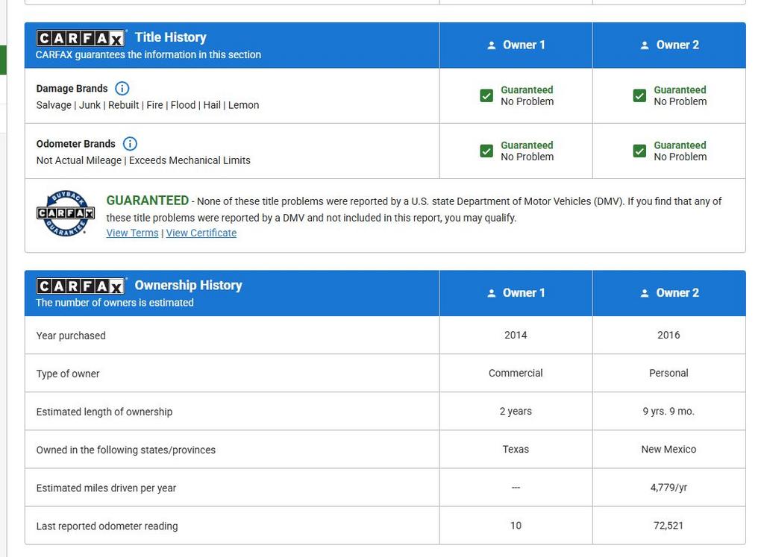
Task: Click Owner 1 person icon in Ownership History
Action: [x=491, y=293]
